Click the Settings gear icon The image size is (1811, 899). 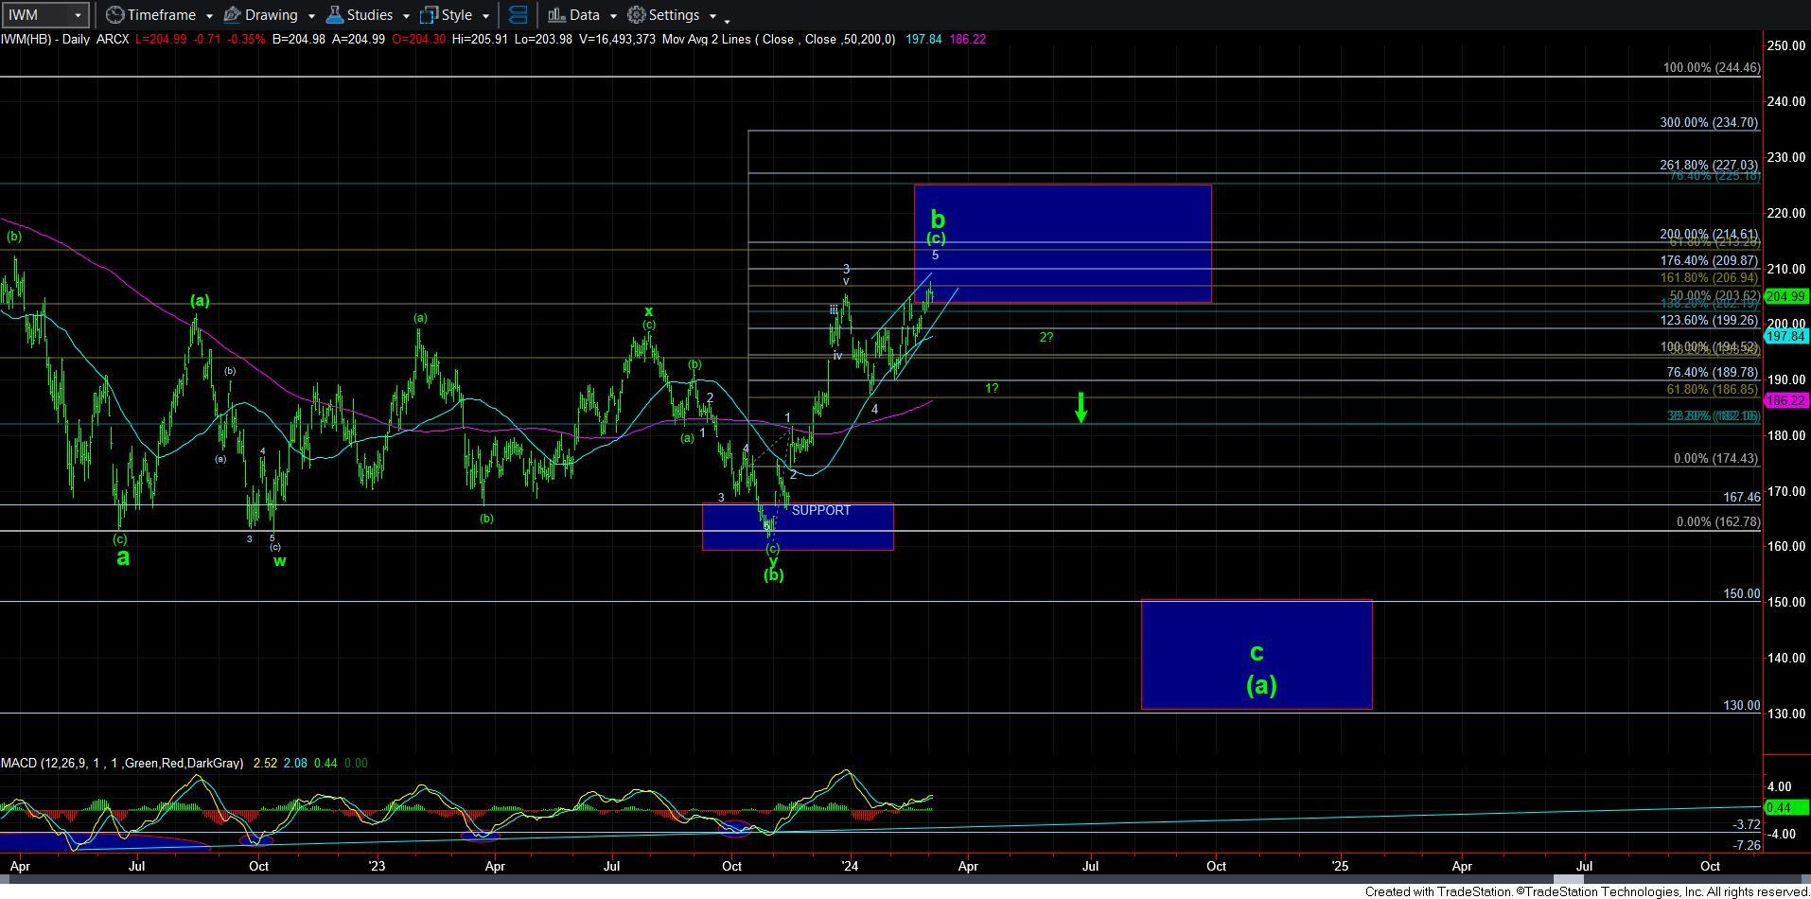637,15
